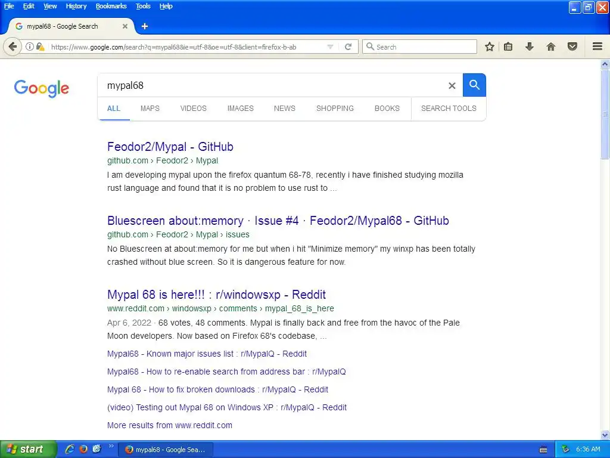Open Testing out Mypal 68 video link
Viewport: 610px width, 458px height.
coord(227,407)
